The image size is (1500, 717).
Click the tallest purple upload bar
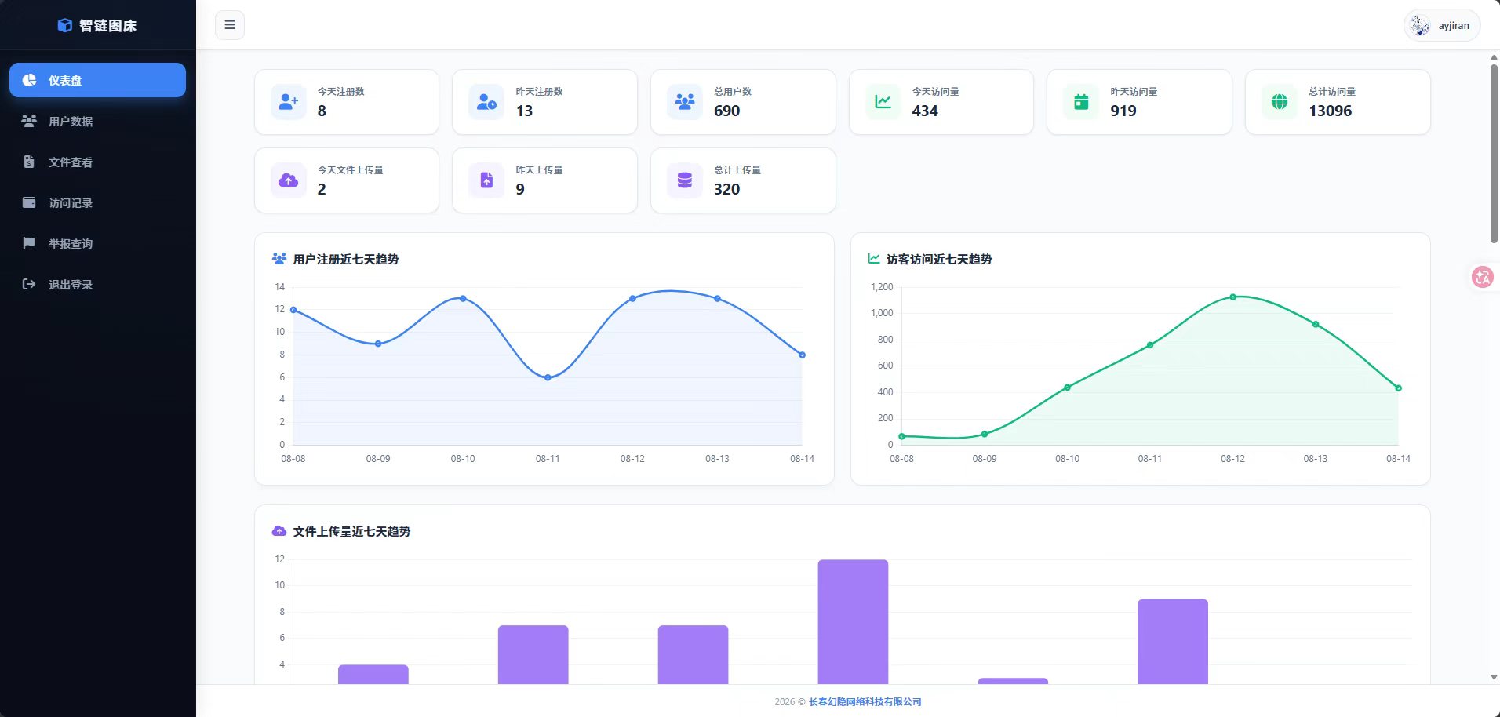(x=853, y=621)
